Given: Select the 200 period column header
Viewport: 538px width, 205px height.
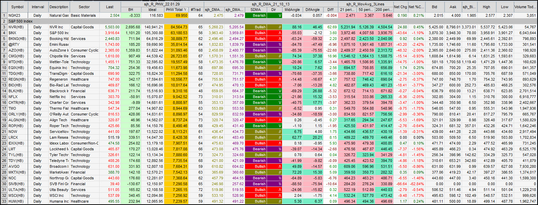Looking at the screenshot, I should click(384, 10).
